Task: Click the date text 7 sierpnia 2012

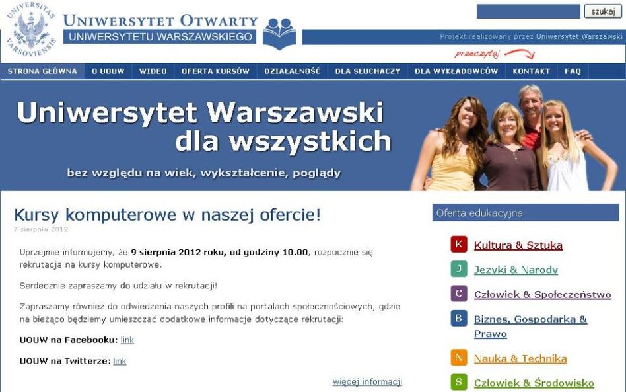Action: coord(41,229)
